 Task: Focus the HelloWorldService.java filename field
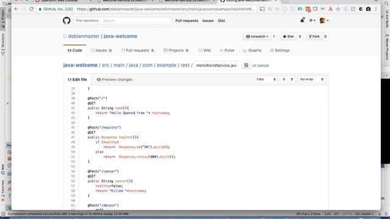pos(216,65)
